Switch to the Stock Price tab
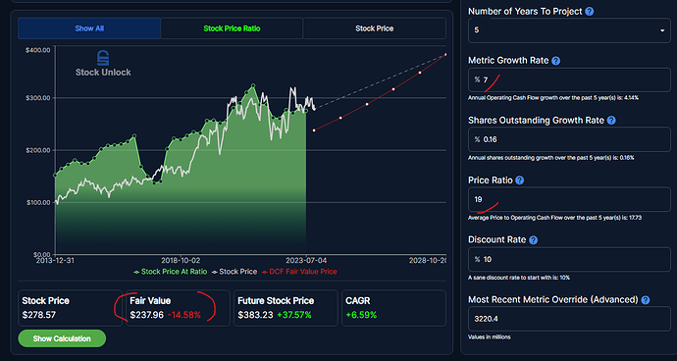This screenshot has height=361, width=677. [375, 28]
